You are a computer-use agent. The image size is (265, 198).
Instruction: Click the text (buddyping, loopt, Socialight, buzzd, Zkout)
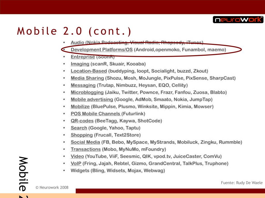point(158,71)
